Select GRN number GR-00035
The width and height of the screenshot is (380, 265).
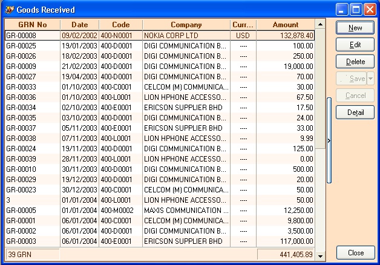coord(21,118)
